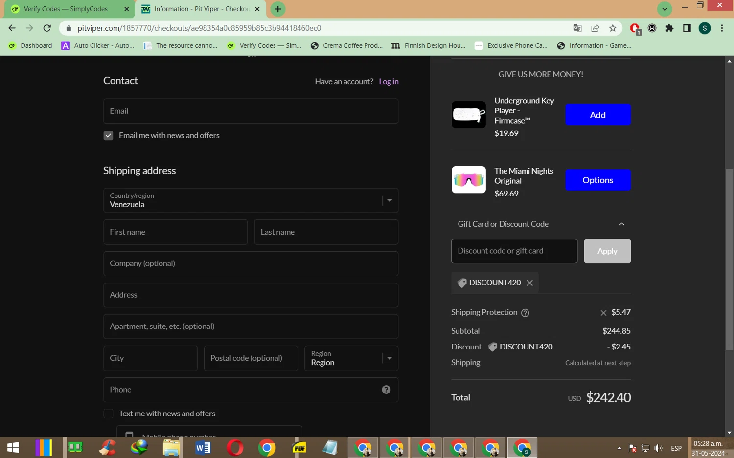
Task: Click The Miami Nights Original thumbnail
Action: click(x=469, y=180)
